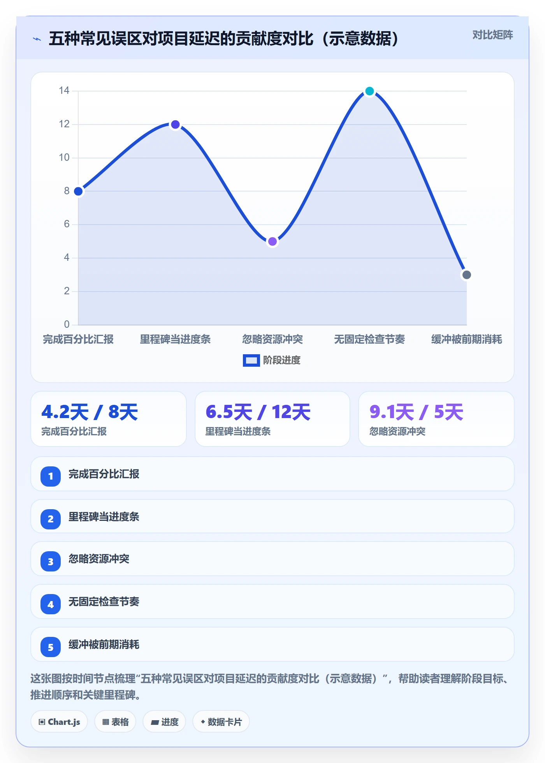The image size is (545, 763).
Task: Click number badge 2 in the list
Action: tap(51, 519)
